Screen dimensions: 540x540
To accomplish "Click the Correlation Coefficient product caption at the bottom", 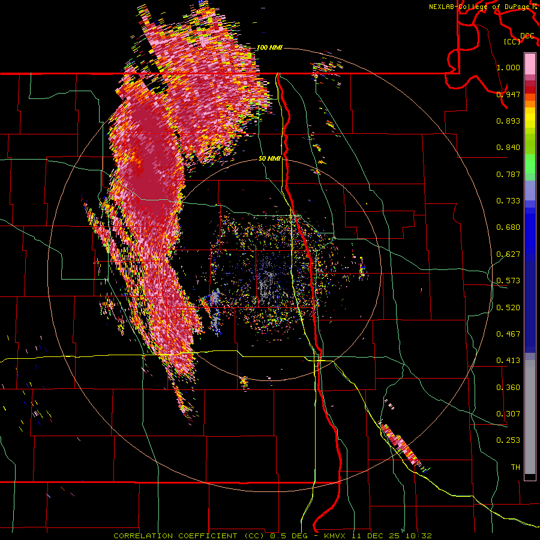I will click(272, 536).
